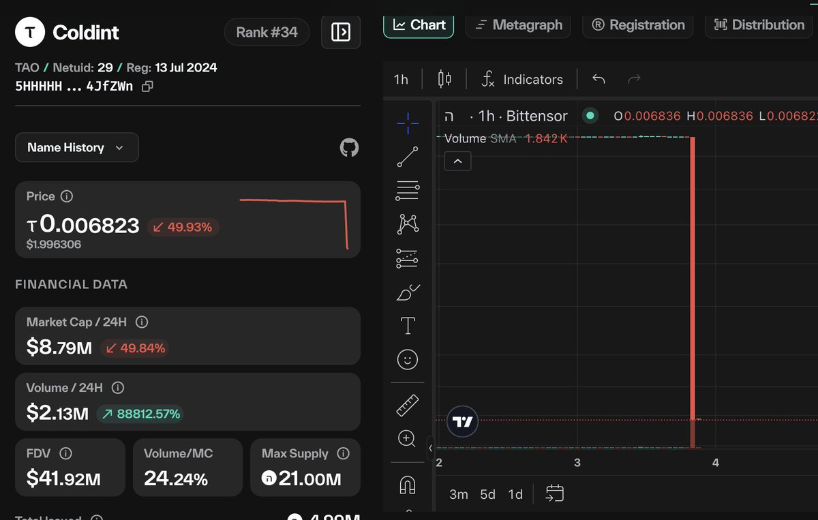Select the brush drawing tool
The width and height of the screenshot is (818, 520).
[408, 292]
